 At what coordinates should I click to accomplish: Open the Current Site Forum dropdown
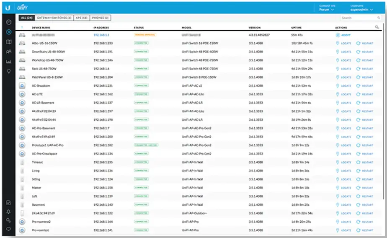click(x=327, y=9)
